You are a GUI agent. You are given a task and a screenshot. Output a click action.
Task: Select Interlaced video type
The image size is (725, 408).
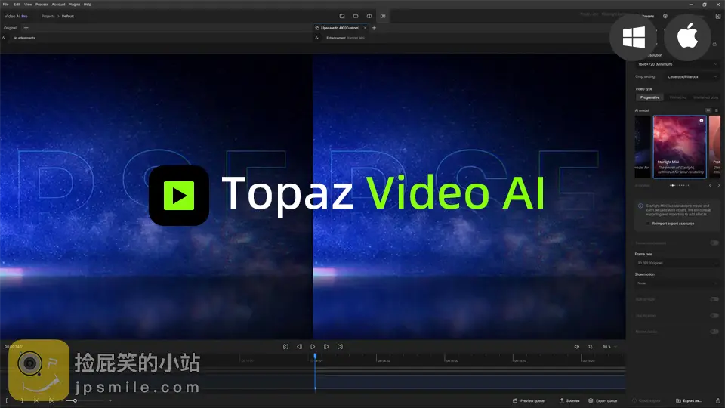[x=678, y=97]
